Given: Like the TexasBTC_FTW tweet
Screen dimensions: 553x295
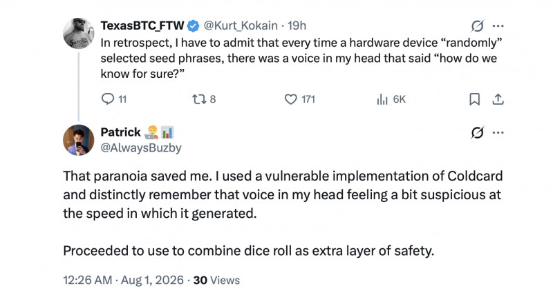Looking at the screenshot, I should click(299, 99).
